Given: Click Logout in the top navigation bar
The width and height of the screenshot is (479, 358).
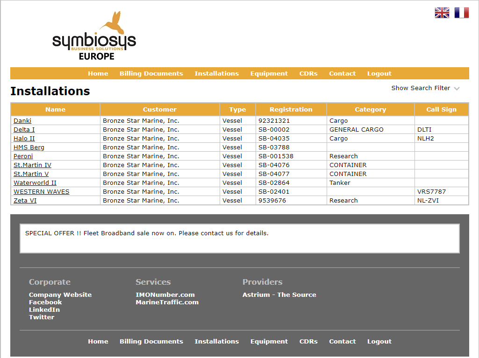Looking at the screenshot, I should (379, 74).
